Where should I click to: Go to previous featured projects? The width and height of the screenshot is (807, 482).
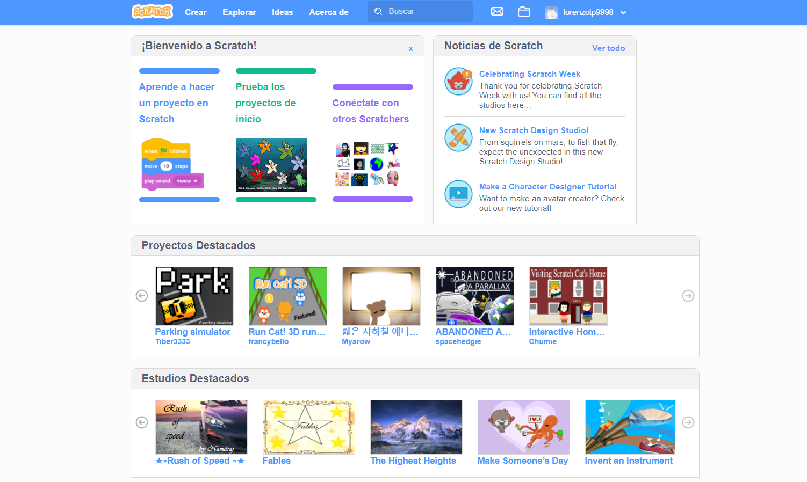[x=142, y=296]
